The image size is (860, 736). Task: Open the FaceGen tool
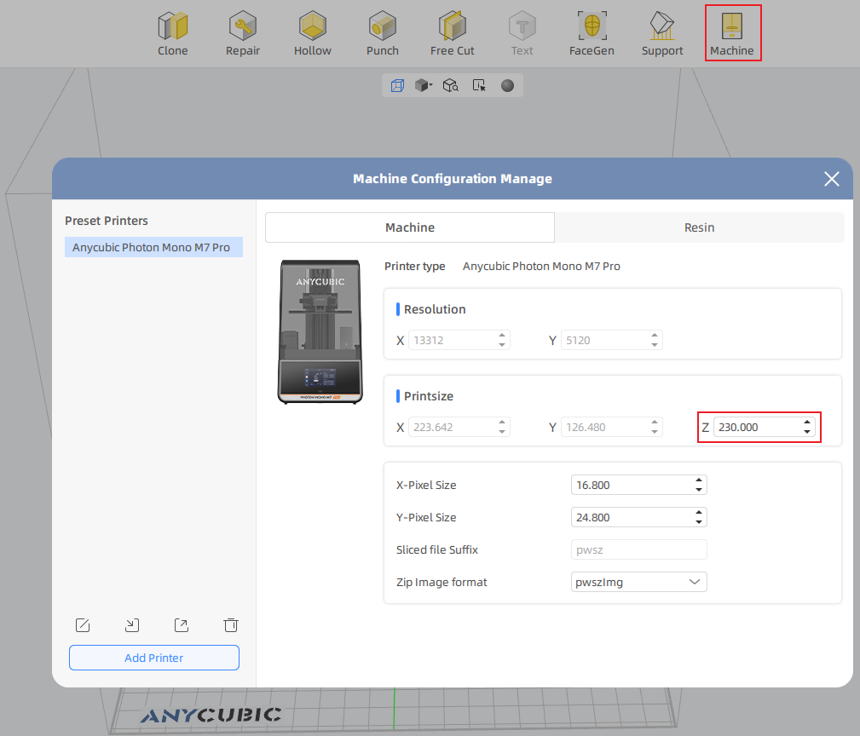tap(592, 34)
